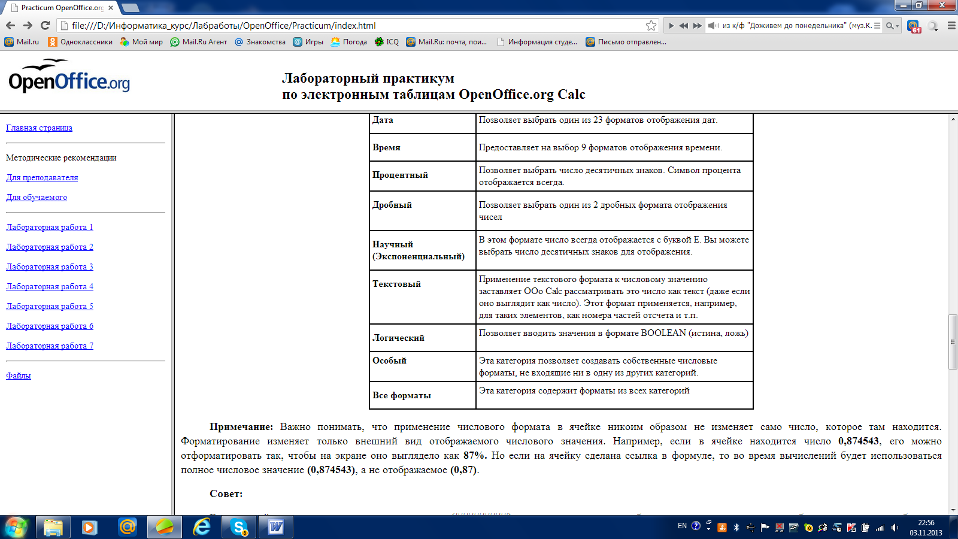Open Mail.Ru extension with 61 badge

(x=914, y=26)
